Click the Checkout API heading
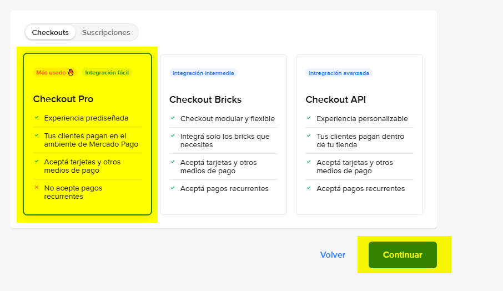 coord(335,100)
